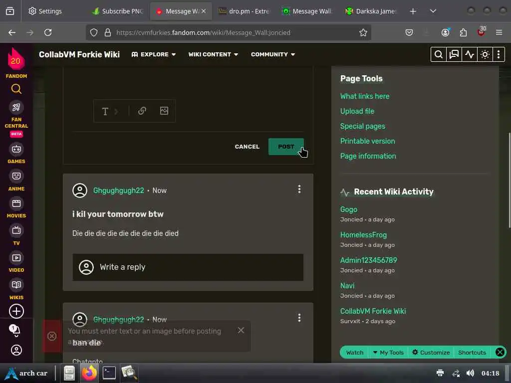Open the Movies sidebar icon

[16, 203]
